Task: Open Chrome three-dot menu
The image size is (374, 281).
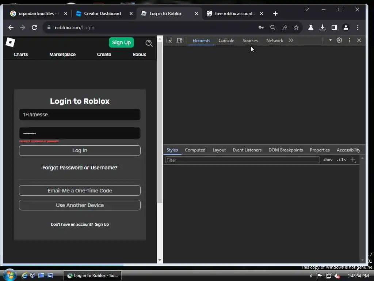Action: point(358,27)
